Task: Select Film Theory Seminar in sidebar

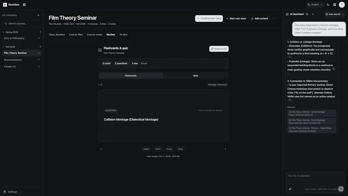Action: pos(21,53)
